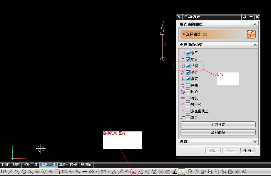271x176 pixels.
Task: Open the dropdown arrow beside Inferred Dimensions
Action: 109,172
